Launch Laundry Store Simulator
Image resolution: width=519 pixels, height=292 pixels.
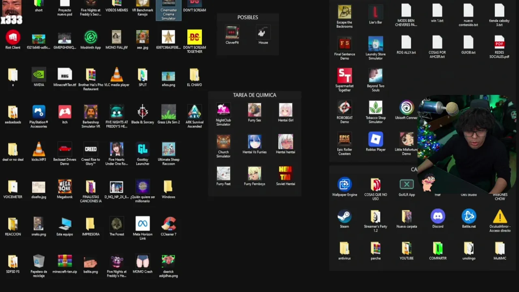pos(375,44)
